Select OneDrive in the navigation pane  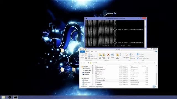click(x=86, y=74)
